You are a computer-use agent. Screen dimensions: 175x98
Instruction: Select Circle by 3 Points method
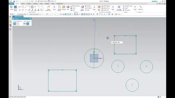tap(18, 24)
